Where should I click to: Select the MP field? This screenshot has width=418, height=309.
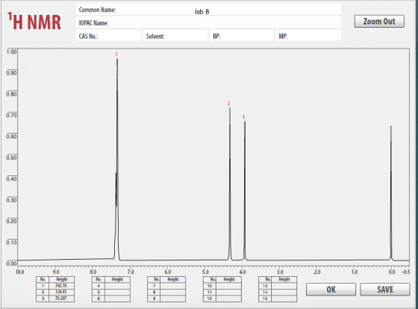click(x=308, y=36)
